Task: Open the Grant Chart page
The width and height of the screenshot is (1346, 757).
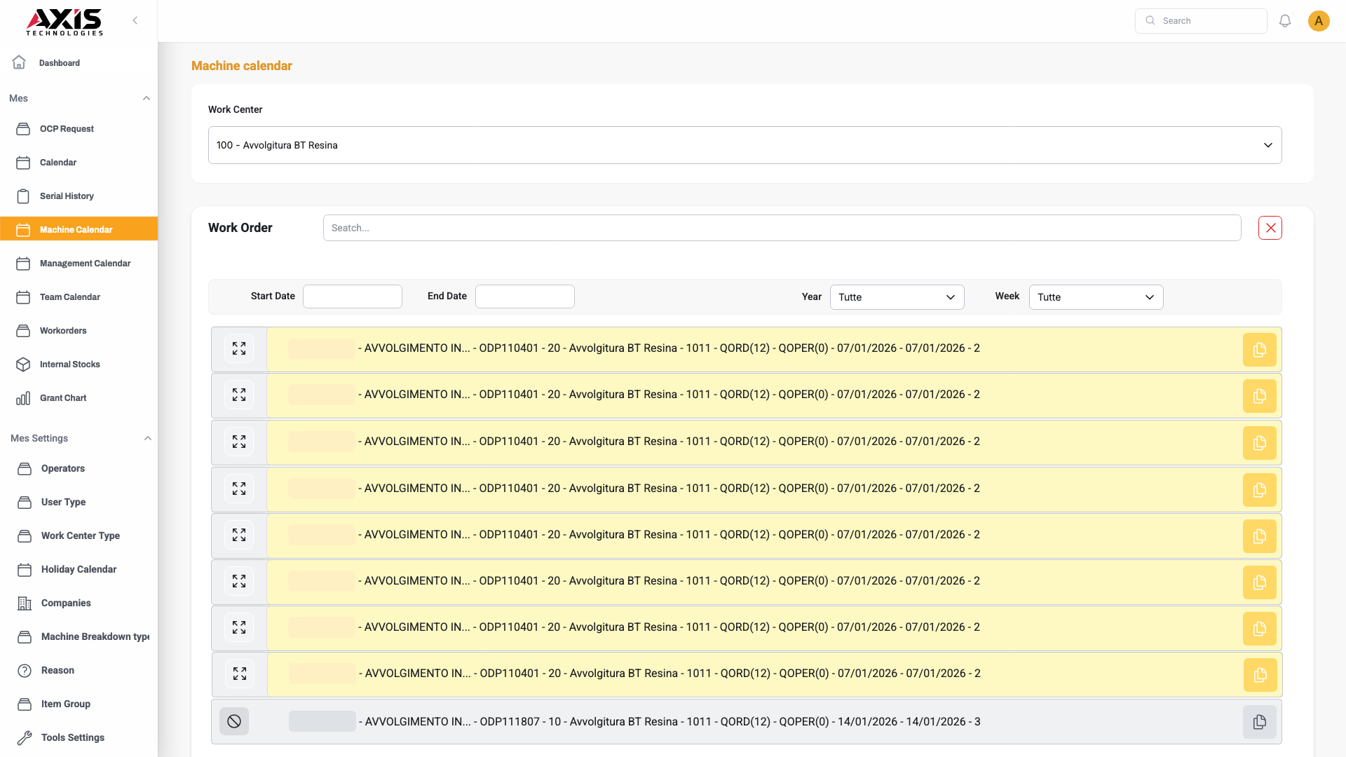Action: (63, 398)
